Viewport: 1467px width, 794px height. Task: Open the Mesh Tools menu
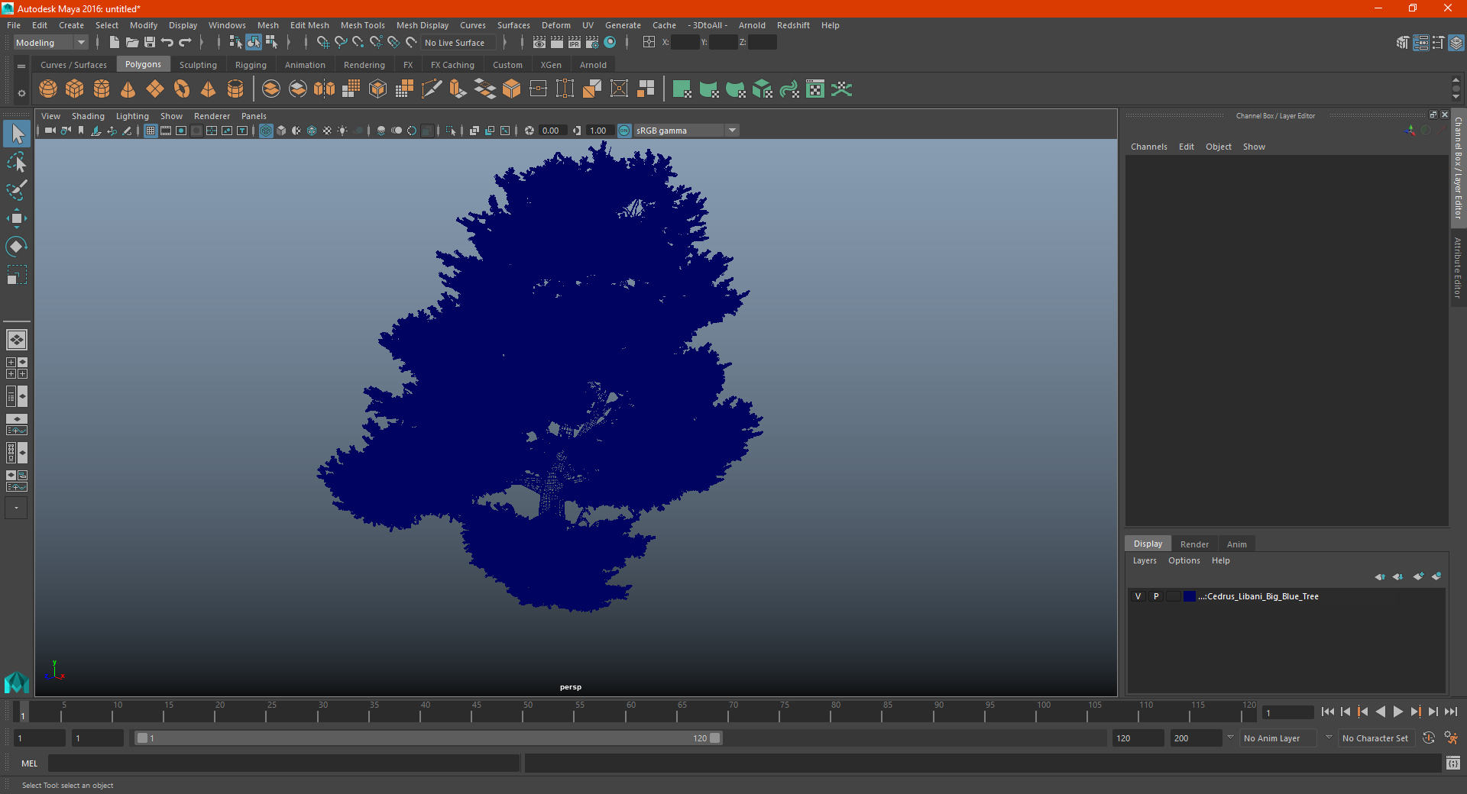[x=363, y=25]
